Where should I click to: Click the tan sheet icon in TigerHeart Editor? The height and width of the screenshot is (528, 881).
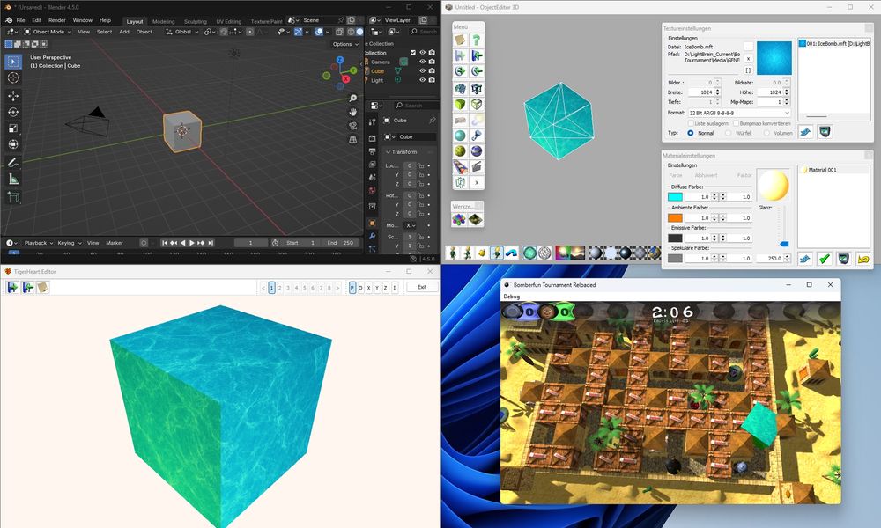42,287
